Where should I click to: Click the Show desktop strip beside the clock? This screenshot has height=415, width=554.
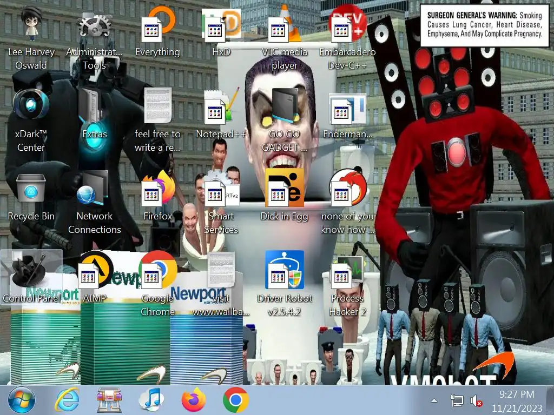[551, 400]
